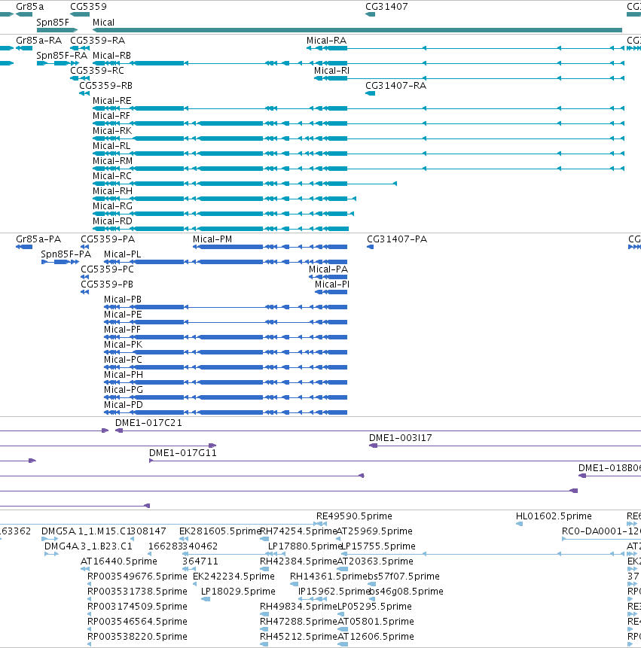Image resolution: width=641 pixels, height=648 pixels.
Task: Click the Mical-RB transcript label
Action: click(111, 56)
